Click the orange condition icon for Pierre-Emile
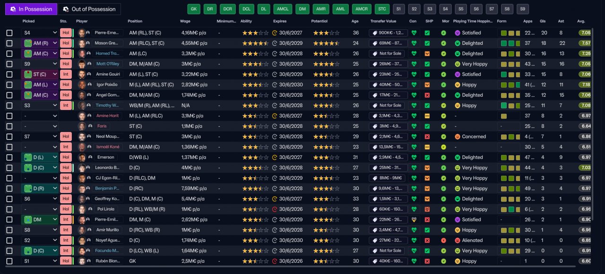This screenshot has height=274, width=605. 414,220
